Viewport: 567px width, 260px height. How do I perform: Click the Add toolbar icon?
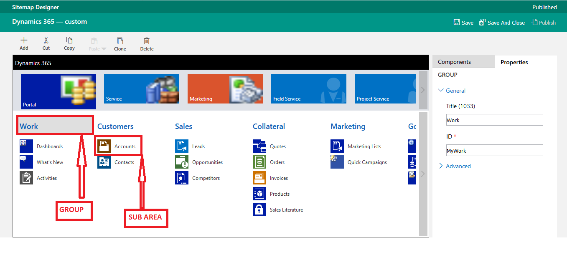coord(24,40)
